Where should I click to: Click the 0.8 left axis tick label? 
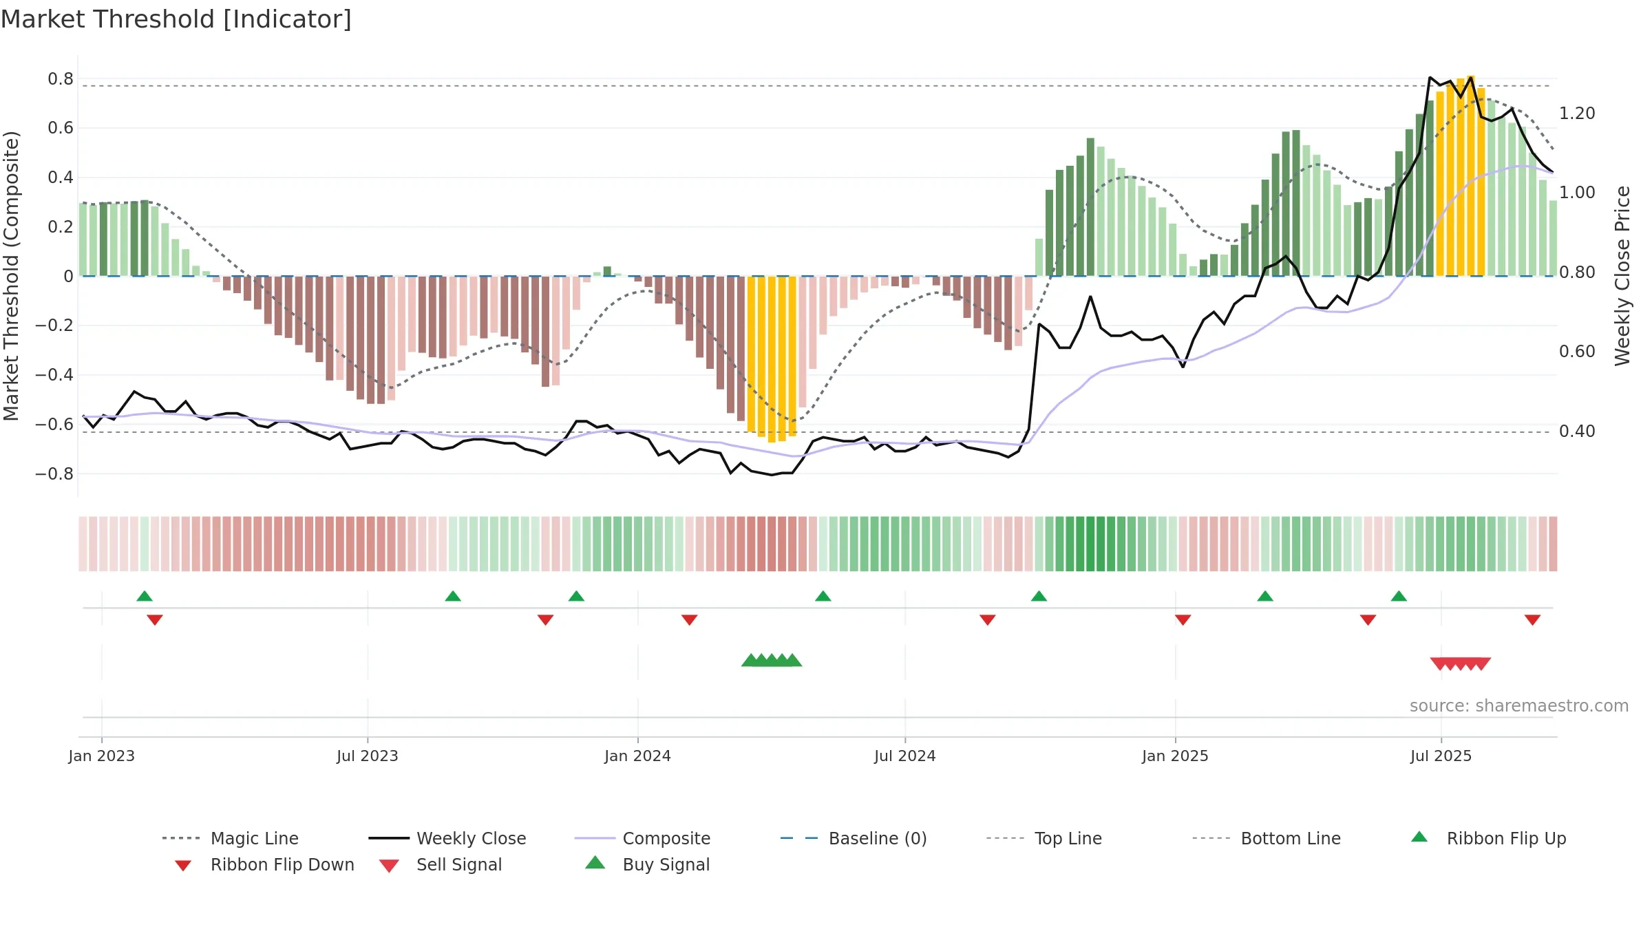(61, 79)
